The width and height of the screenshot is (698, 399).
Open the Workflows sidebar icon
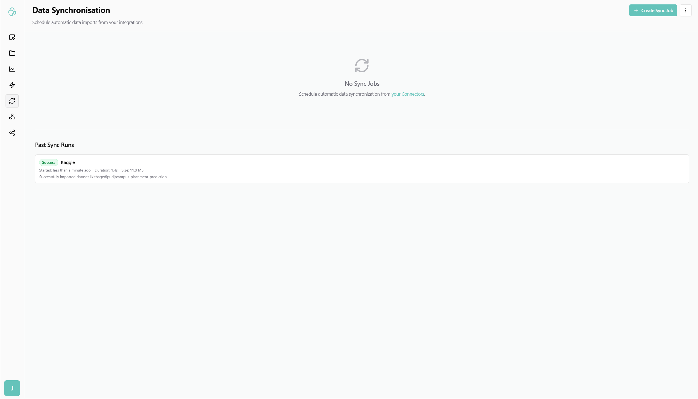pyautogui.click(x=12, y=117)
